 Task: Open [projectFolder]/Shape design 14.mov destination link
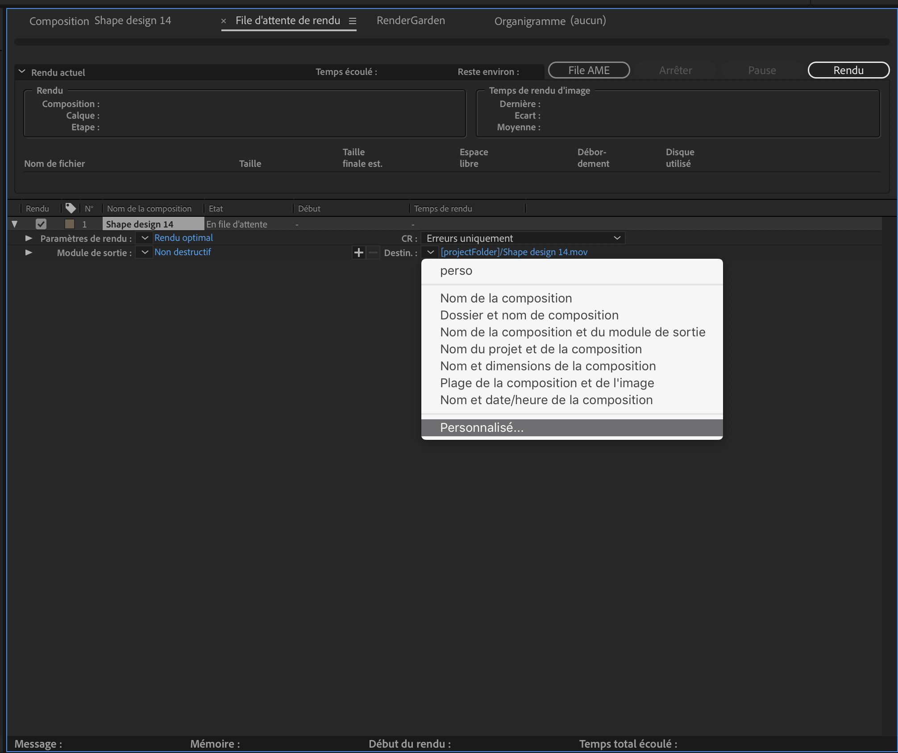pos(514,252)
